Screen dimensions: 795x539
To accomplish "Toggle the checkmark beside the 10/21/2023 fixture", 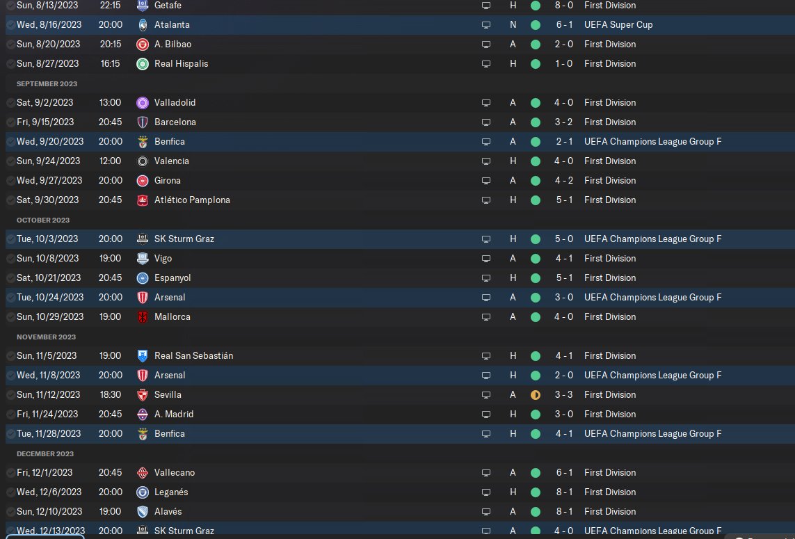I will click(x=10, y=277).
